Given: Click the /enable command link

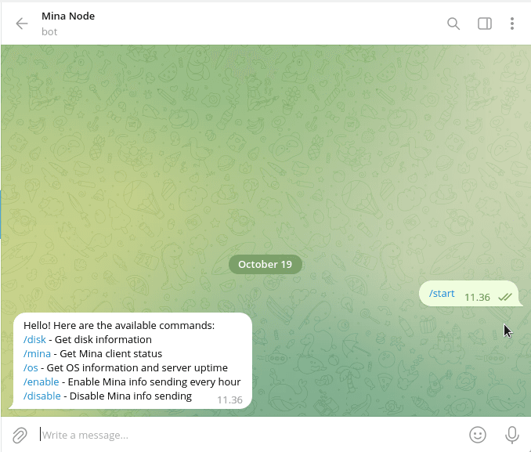Looking at the screenshot, I should [x=41, y=381].
